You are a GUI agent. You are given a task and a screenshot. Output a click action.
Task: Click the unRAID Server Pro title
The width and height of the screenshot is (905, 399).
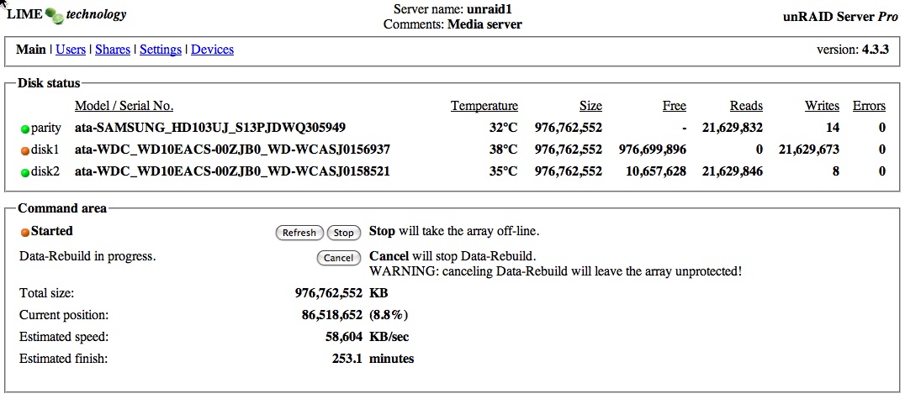[840, 17]
